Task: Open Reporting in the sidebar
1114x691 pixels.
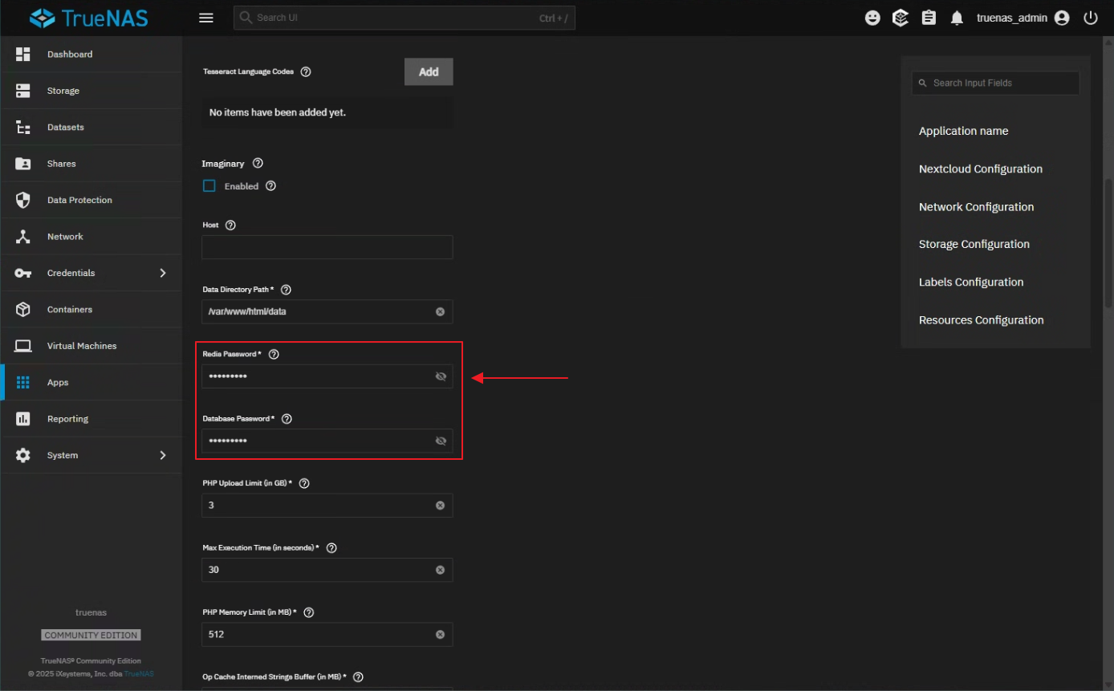Action: click(x=91, y=419)
